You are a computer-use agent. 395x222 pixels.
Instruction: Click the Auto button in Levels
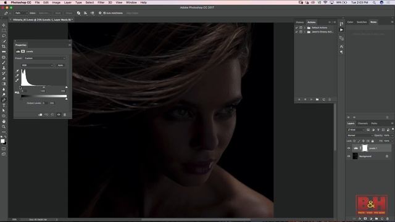60,65
